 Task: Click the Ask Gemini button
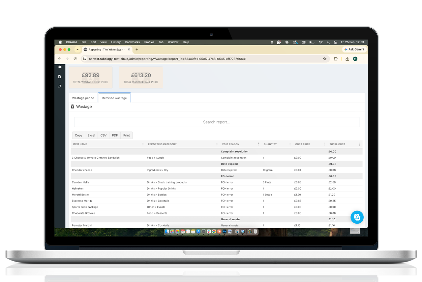point(354,49)
